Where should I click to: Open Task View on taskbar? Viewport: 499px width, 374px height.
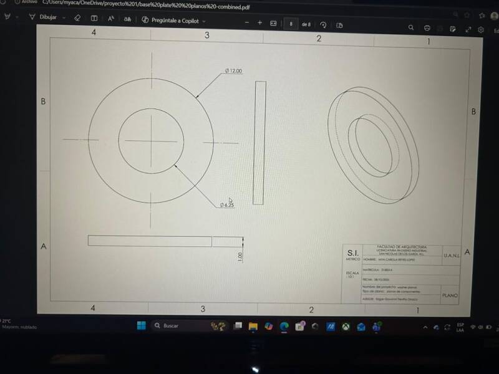238,326
